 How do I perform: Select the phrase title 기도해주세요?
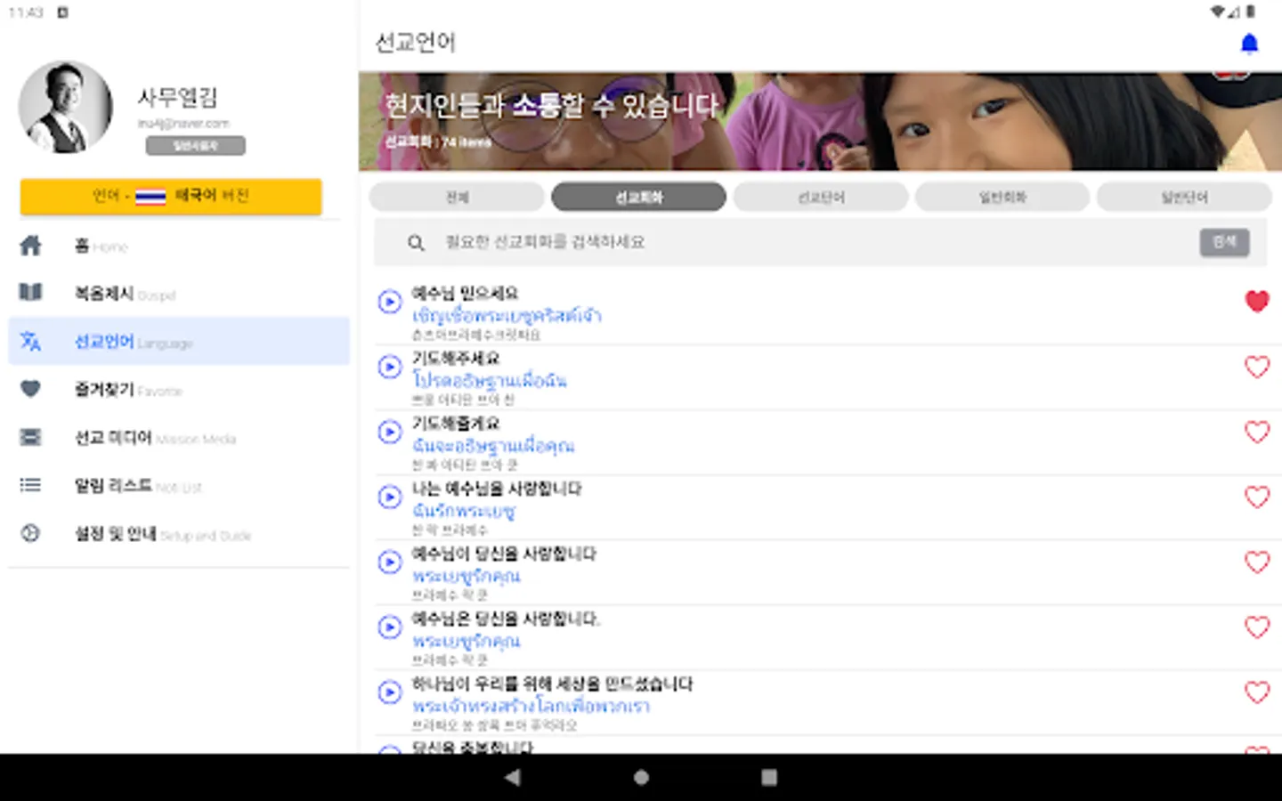[456, 358]
